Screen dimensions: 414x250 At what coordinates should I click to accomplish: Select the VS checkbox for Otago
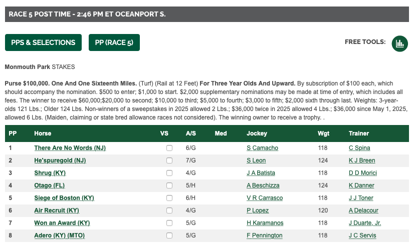[169, 185]
